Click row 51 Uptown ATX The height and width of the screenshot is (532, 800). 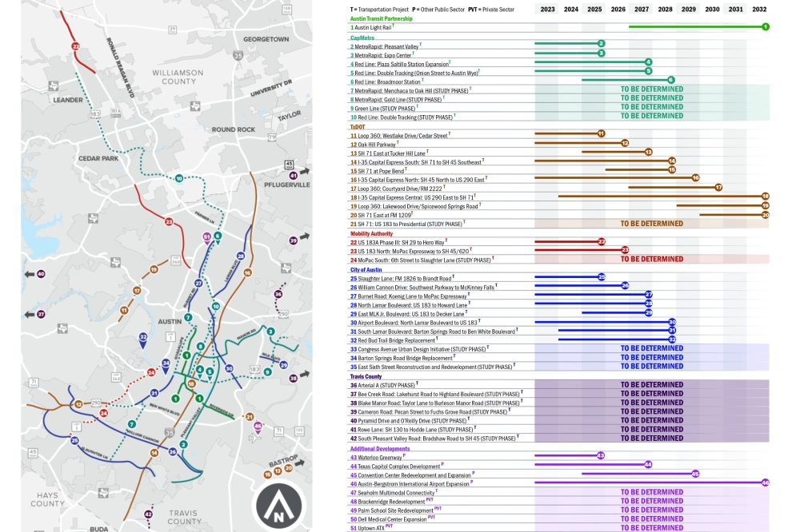click(559, 528)
